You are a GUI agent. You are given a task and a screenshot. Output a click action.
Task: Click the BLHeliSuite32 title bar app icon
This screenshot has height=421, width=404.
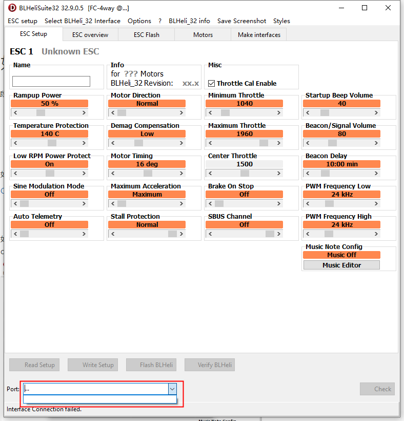click(x=12, y=8)
